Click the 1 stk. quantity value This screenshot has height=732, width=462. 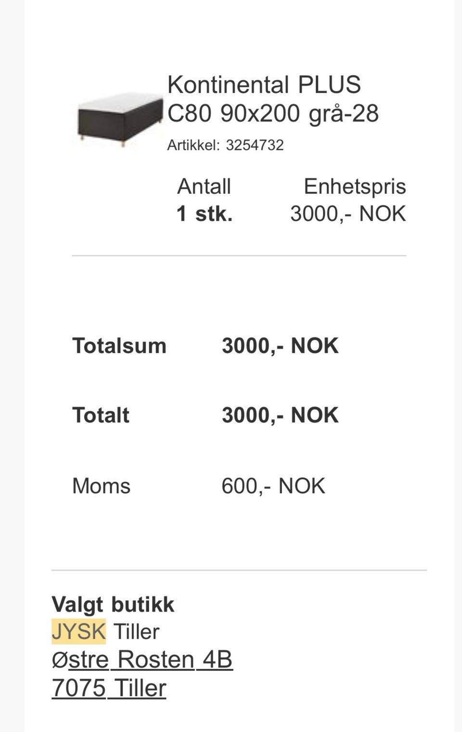coord(205,213)
